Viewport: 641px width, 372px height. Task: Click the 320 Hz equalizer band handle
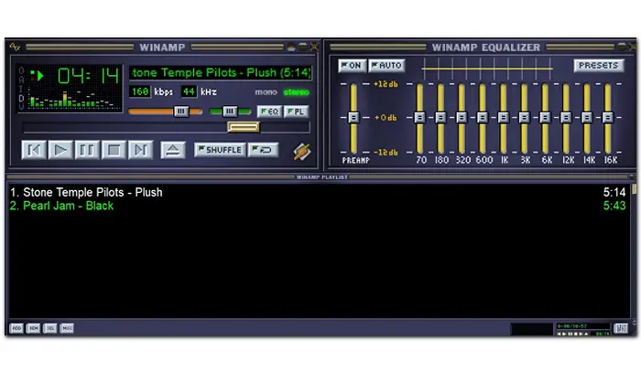(462, 118)
